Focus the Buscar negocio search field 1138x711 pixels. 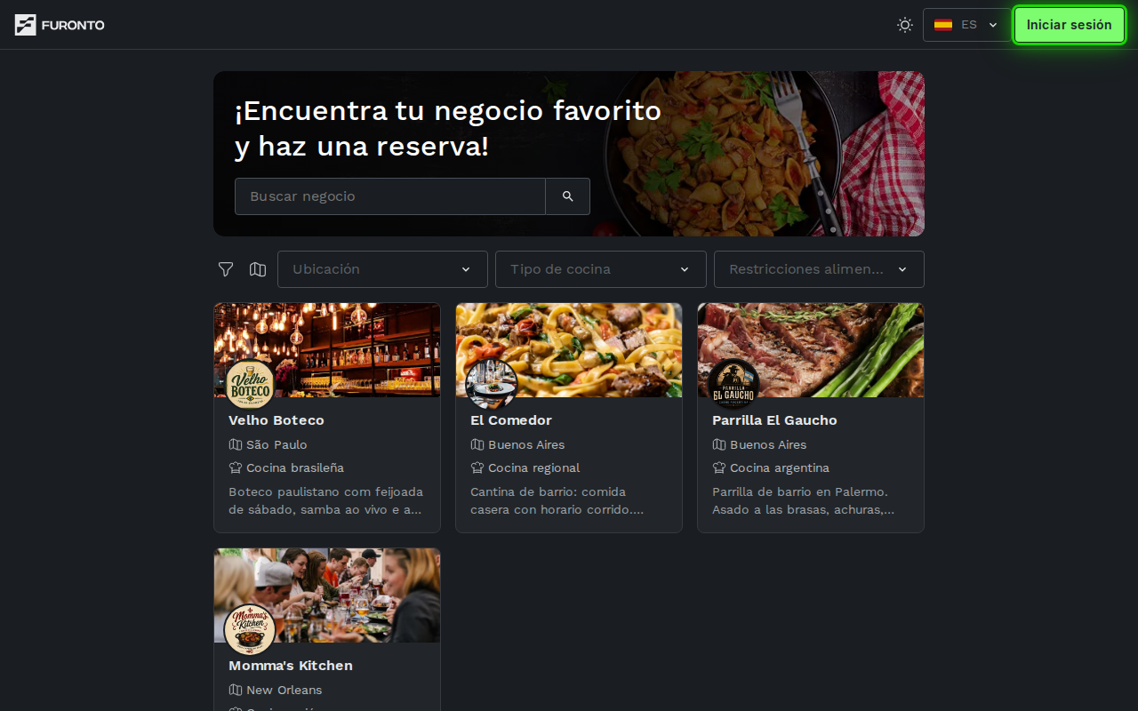coord(390,196)
